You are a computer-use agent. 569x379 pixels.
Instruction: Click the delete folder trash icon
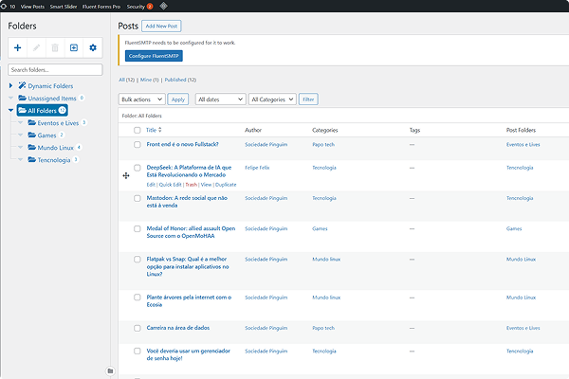(x=55, y=47)
